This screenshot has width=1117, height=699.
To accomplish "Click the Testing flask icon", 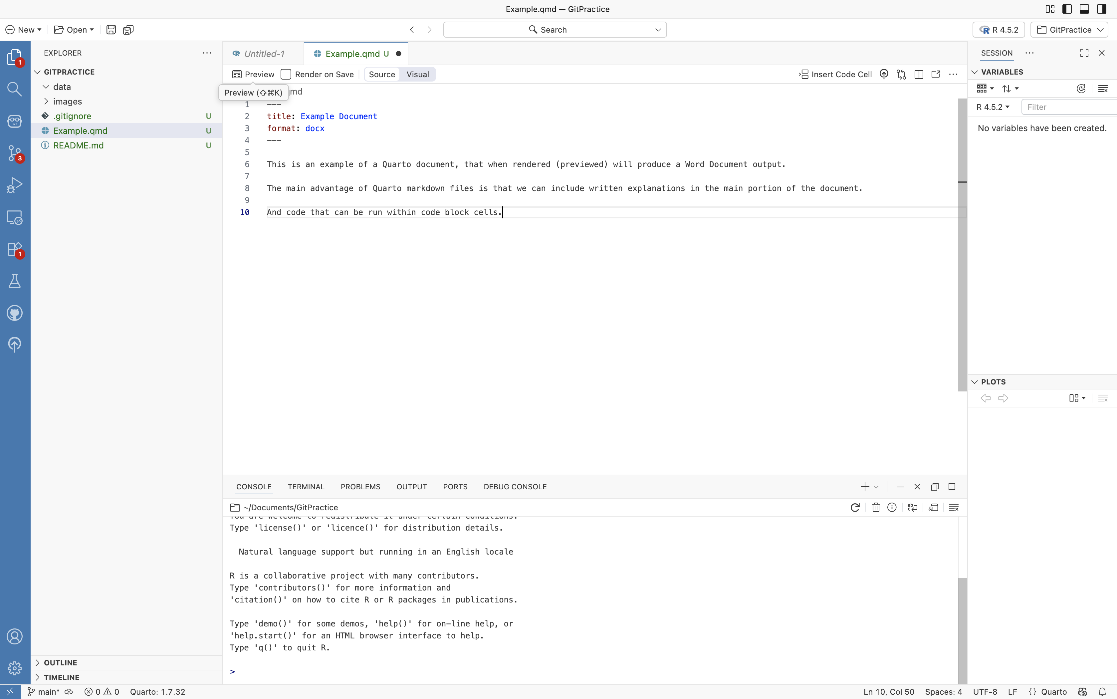I will [x=14, y=281].
